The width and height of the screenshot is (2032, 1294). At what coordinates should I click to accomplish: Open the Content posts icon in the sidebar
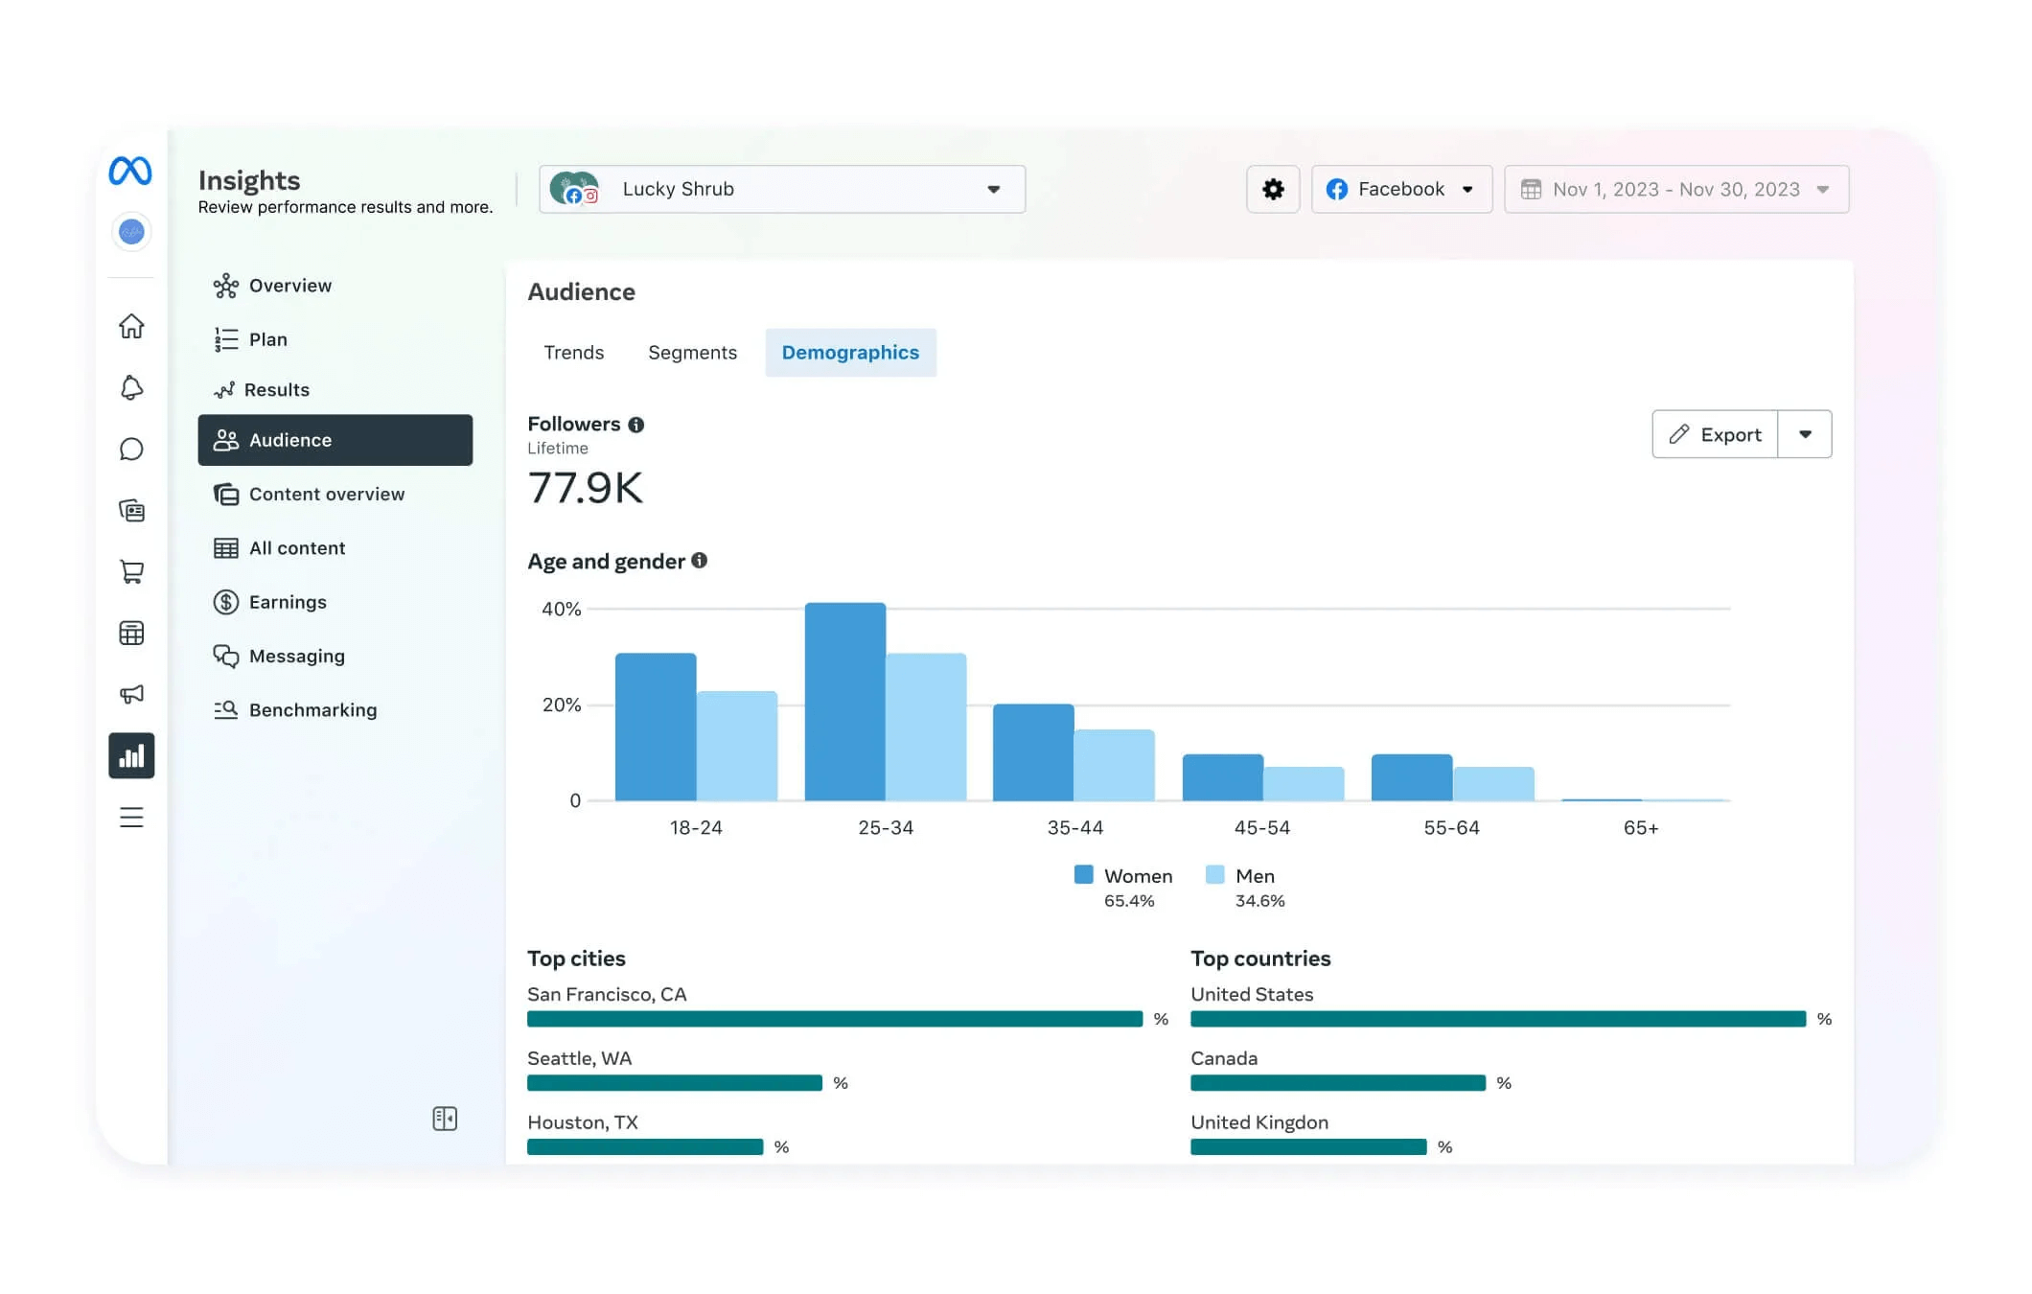[131, 511]
